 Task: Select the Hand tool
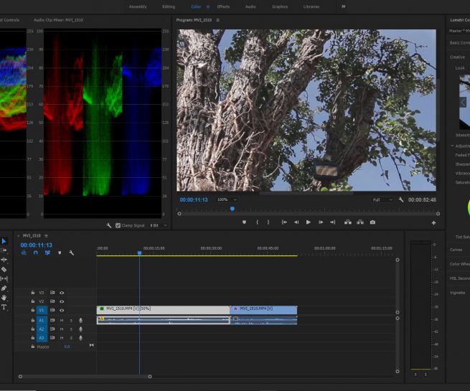click(4, 298)
